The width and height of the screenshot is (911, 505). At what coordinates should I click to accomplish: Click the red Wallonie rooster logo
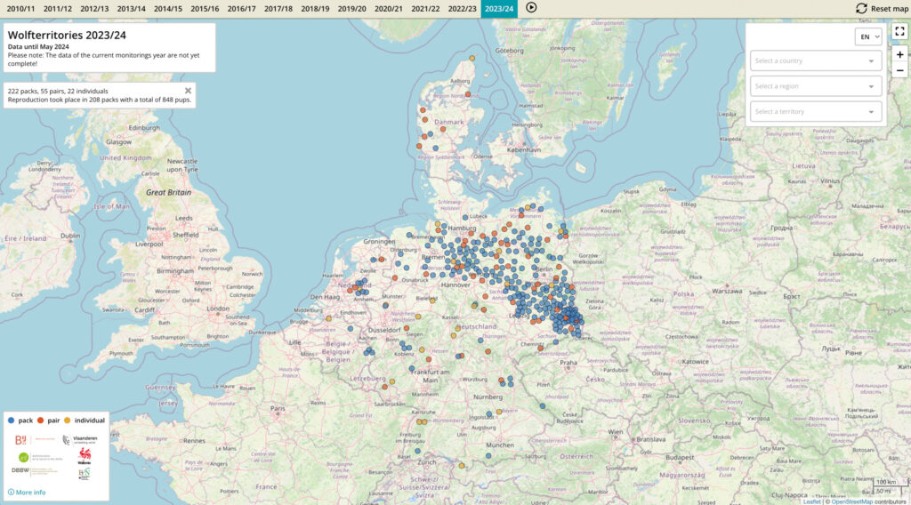pyautogui.click(x=85, y=456)
